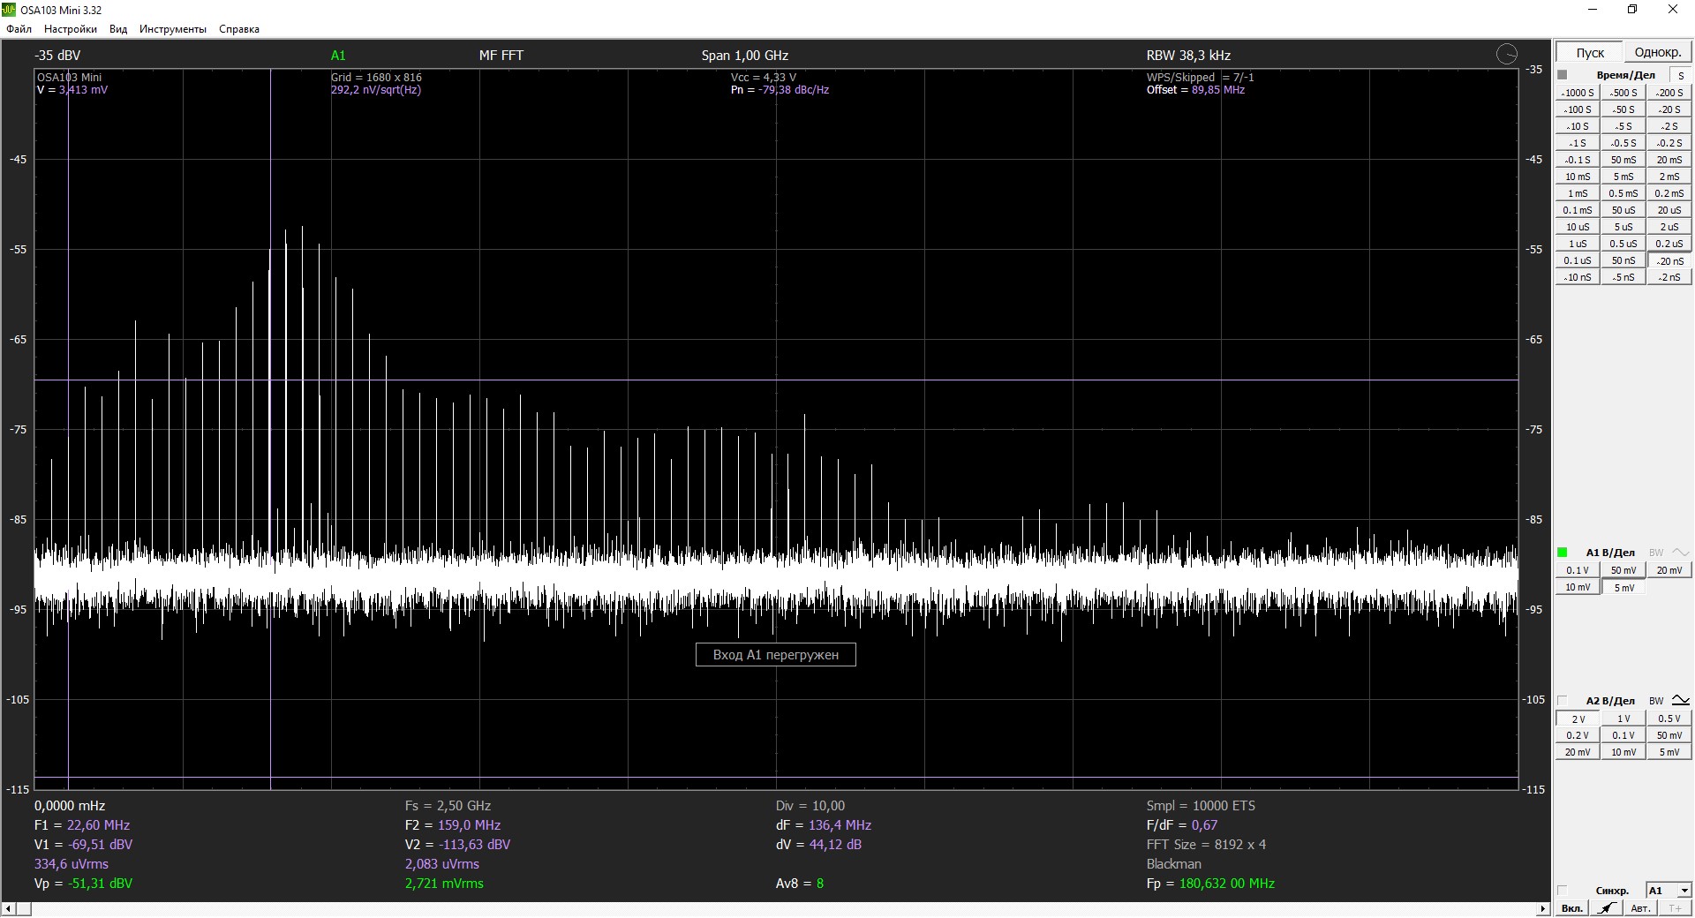The image size is (1695, 918).
Task: Click the MF FFT mode label
Action: click(x=501, y=55)
